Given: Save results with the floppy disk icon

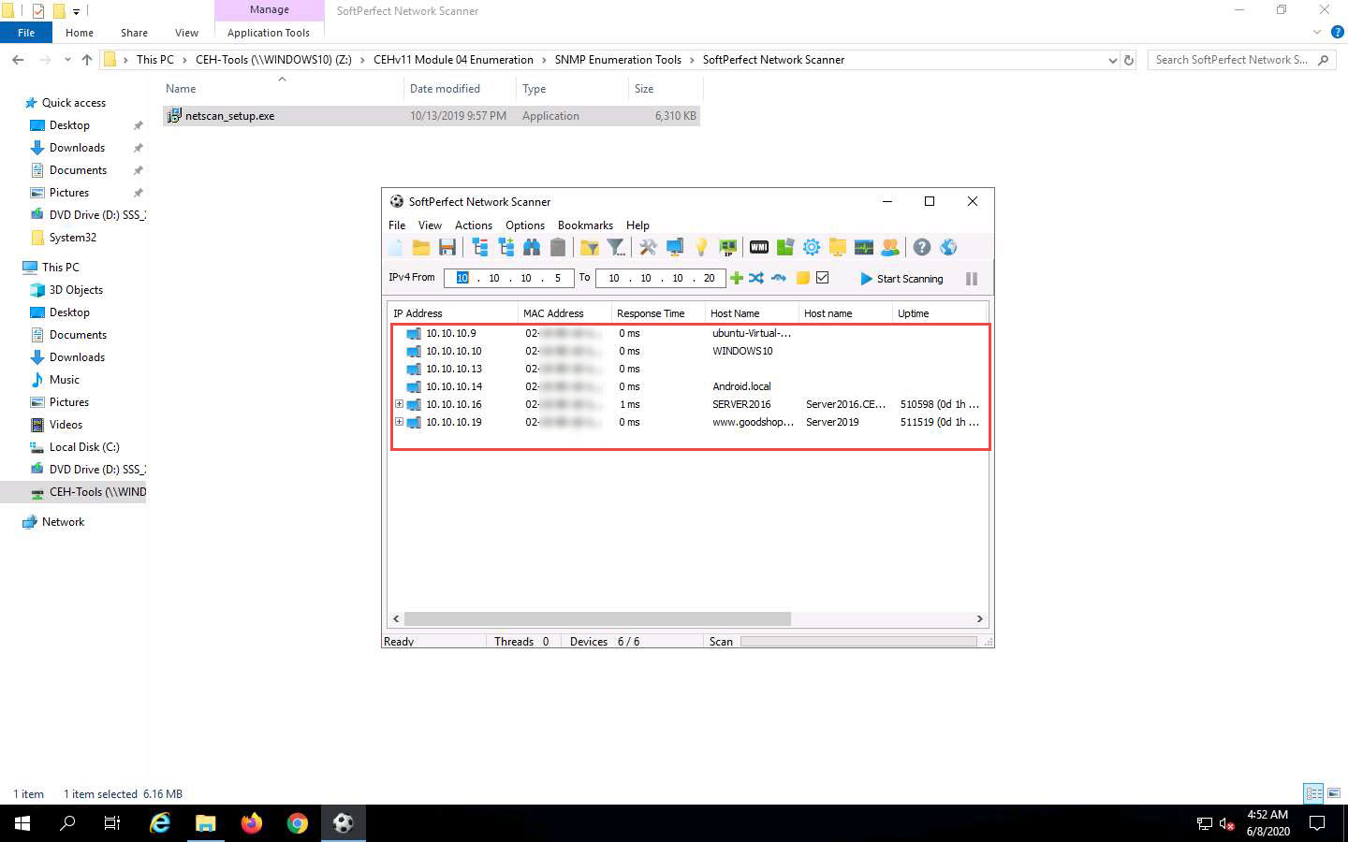Looking at the screenshot, I should click(447, 248).
